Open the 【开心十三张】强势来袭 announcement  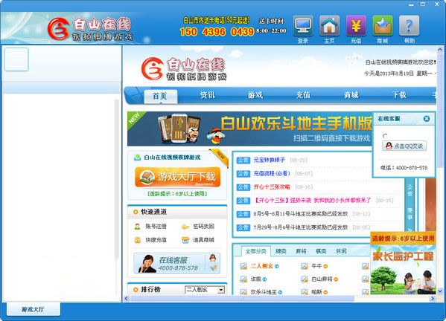312,201
